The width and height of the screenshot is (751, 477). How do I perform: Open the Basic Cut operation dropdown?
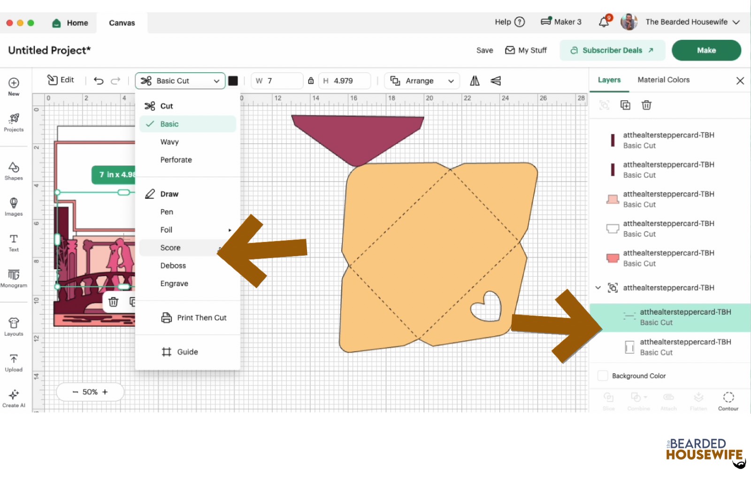point(180,81)
